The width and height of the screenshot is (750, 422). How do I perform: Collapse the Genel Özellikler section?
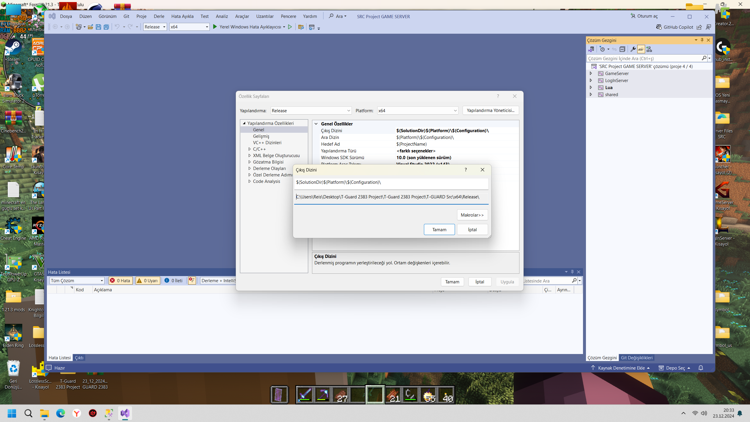316,124
